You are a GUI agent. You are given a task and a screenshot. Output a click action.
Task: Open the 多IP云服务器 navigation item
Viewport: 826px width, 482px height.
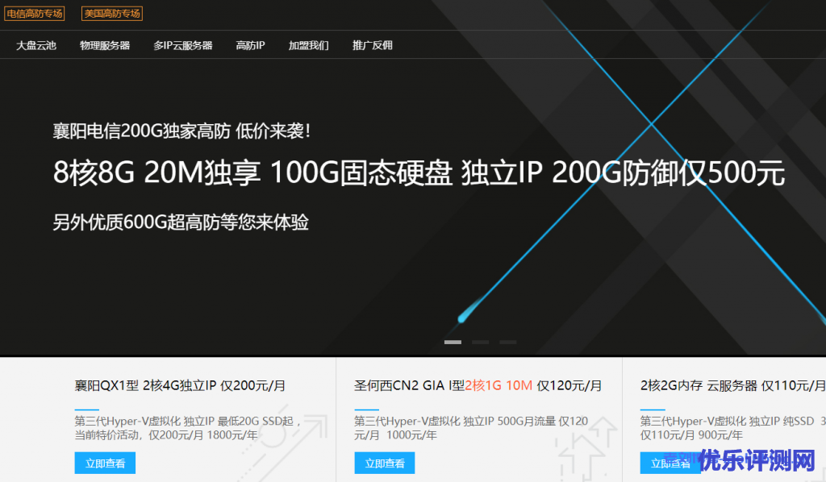pyautogui.click(x=183, y=45)
